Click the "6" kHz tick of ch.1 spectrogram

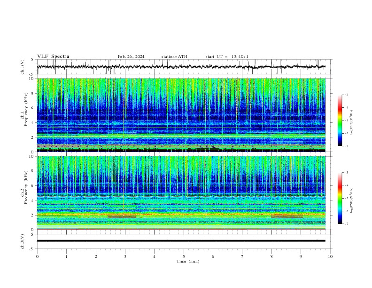[33, 108]
